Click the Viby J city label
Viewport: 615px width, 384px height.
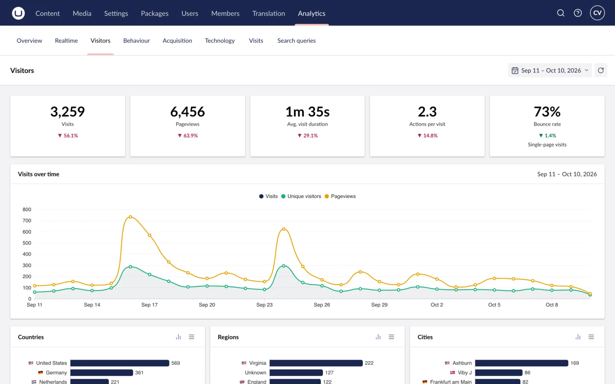point(464,372)
